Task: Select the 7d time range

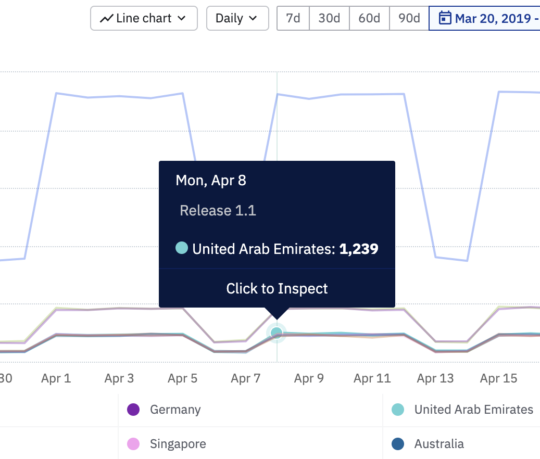Action: pyautogui.click(x=293, y=18)
